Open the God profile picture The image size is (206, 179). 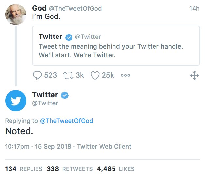(x=16, y=14)
